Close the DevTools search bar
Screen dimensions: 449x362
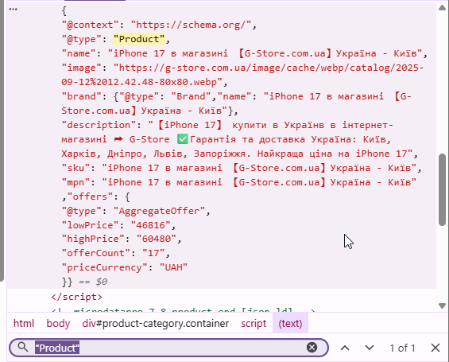(435, 348)
